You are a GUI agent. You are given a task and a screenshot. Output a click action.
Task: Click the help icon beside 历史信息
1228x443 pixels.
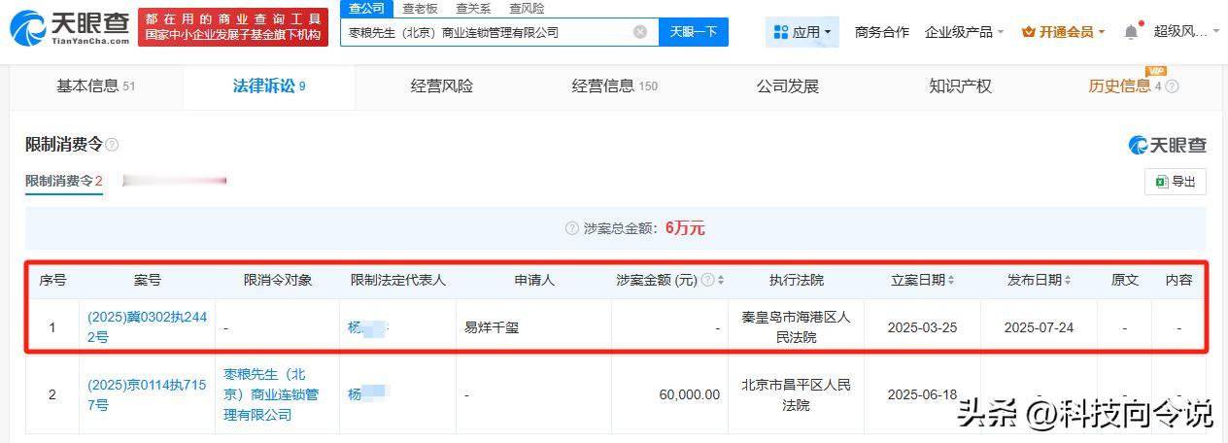(1172, 86)
